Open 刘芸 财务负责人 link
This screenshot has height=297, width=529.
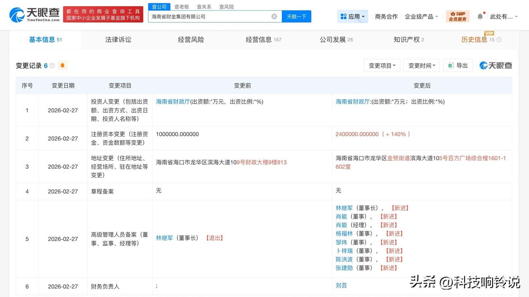tap(341, 285)
